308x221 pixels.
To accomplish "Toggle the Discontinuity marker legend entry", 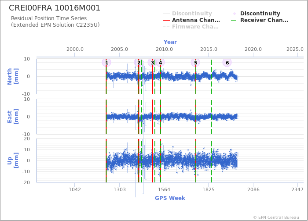I will (x=257, y=13).
